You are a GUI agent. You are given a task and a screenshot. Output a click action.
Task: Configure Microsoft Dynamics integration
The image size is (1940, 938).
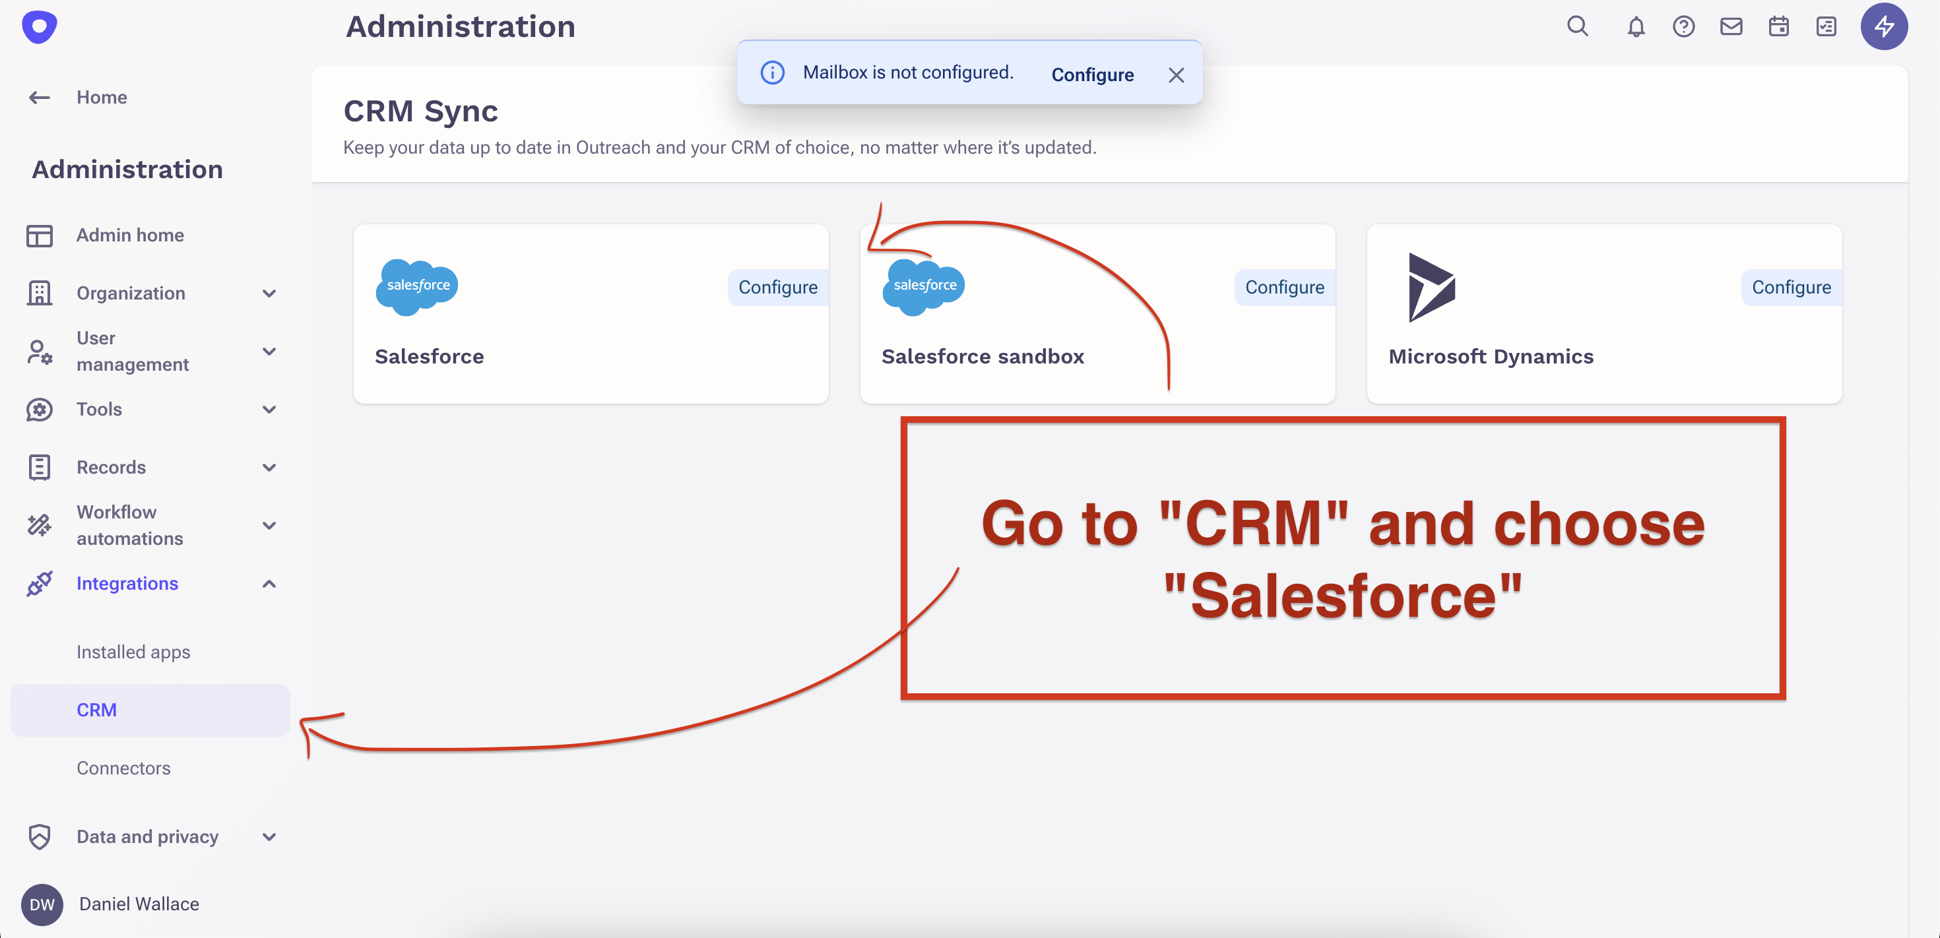pyautogui.click(x=1790, y=288)
